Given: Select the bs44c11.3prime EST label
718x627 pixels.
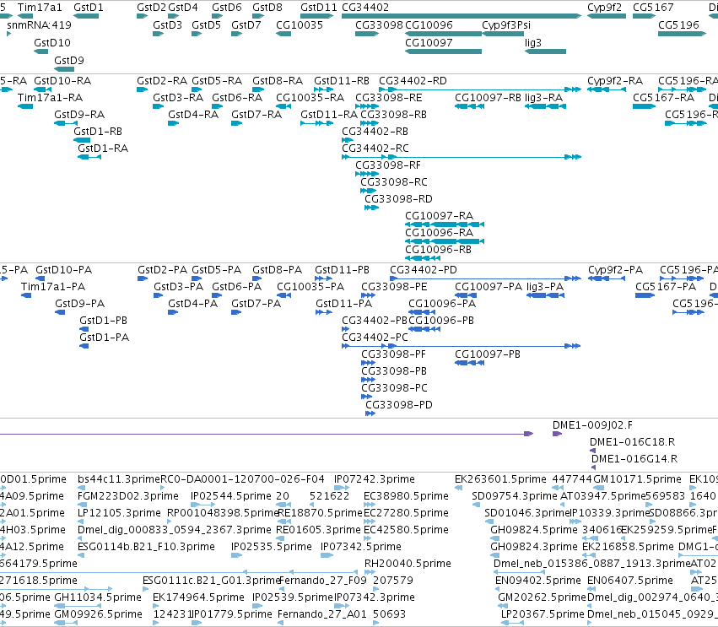Looking at the screenshot, I should pos(119,479).
